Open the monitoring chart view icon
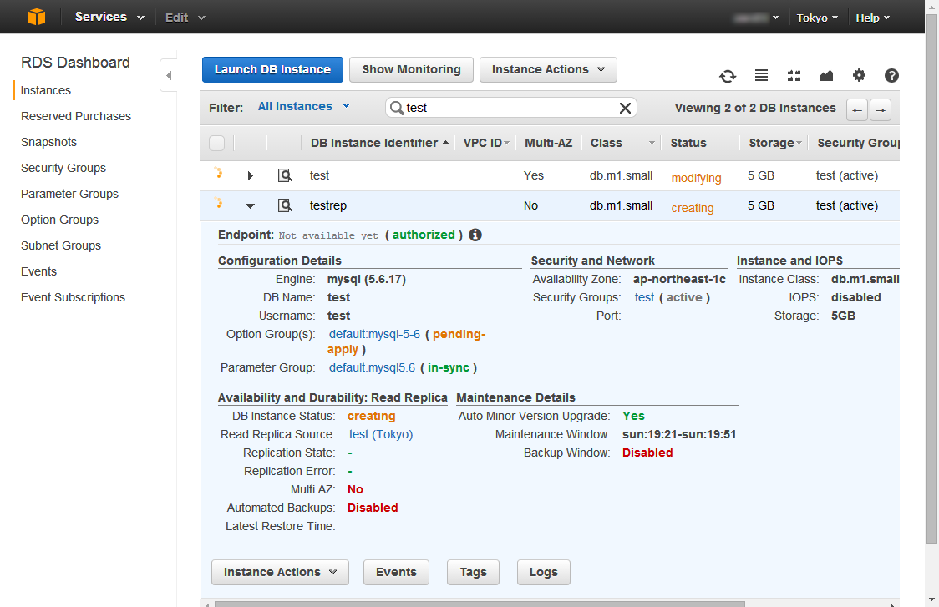The image size is (939, 607). coord(826,75)
